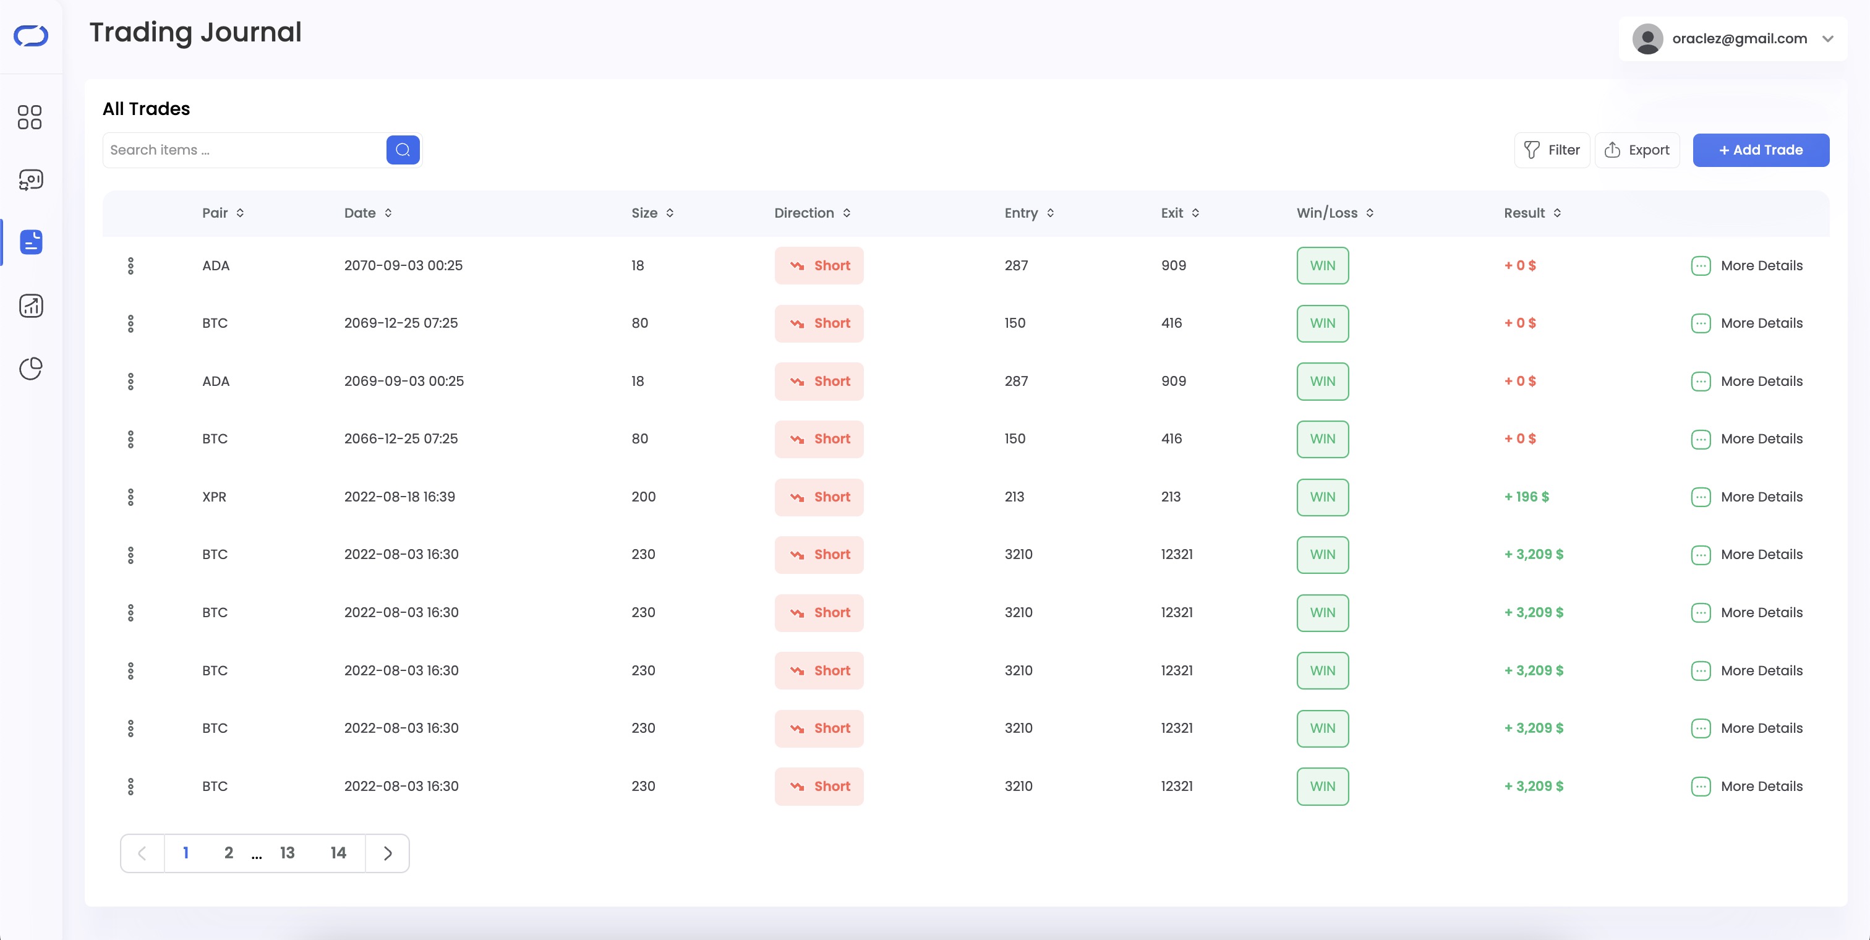Go to page 13 of trades

(x=288, y=853)
